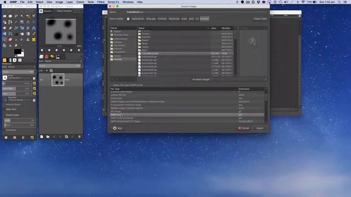
Task: Select the Ellipse Select tool
Action: point(10,16)
